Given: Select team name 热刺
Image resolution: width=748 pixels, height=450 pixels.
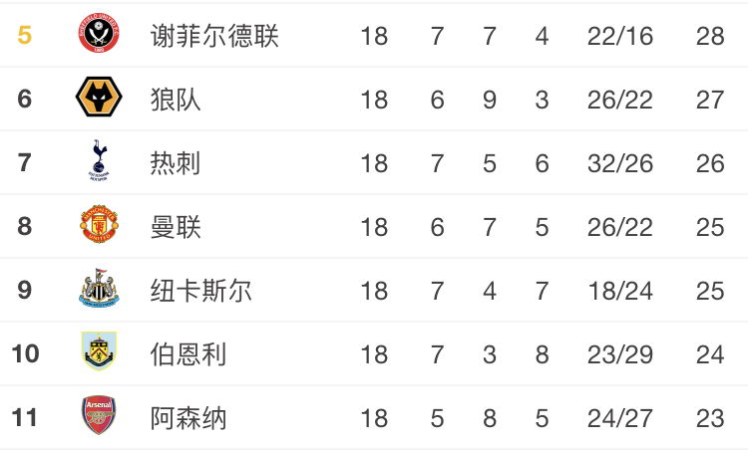Looking at the screenshot, I should click(176, 163).
